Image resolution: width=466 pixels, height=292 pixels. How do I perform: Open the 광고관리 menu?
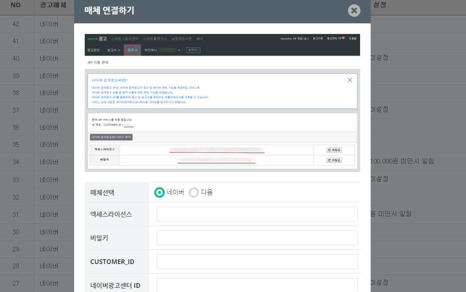tap(93, 51)
